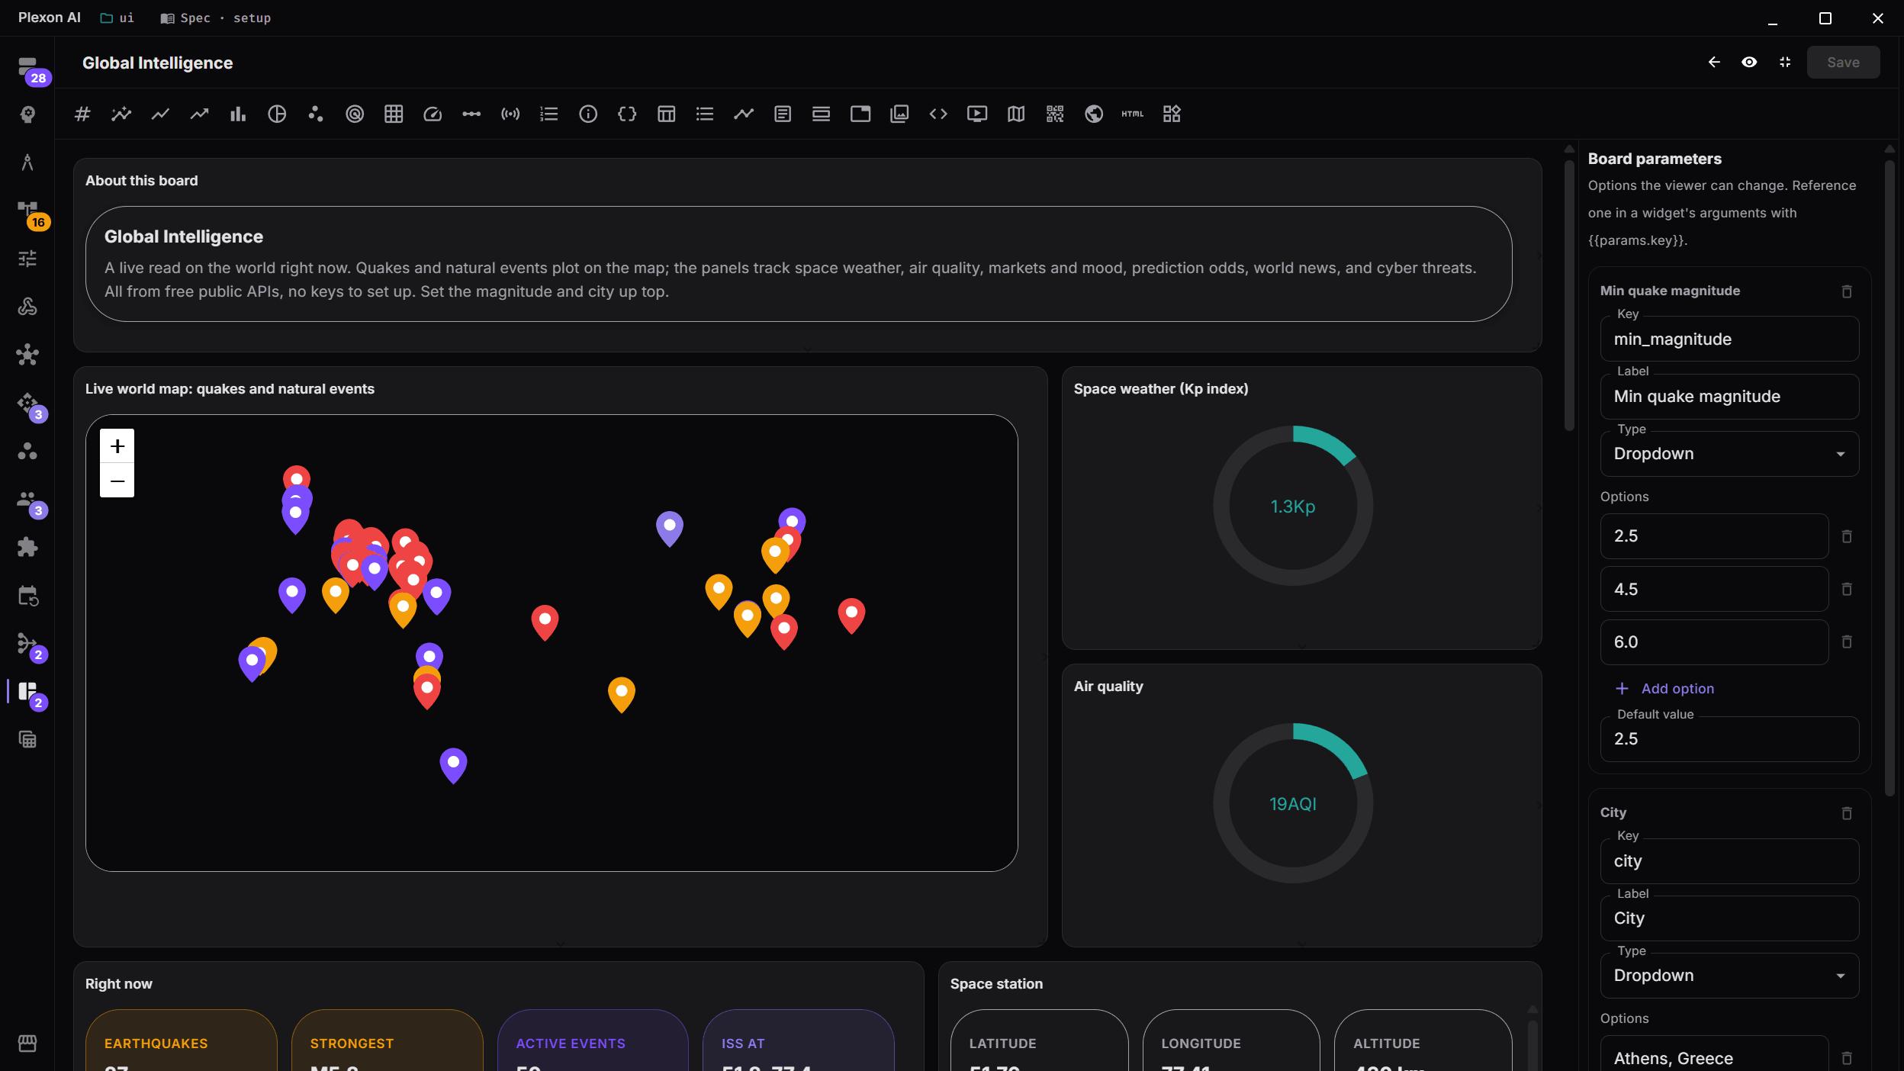Click the Save button

click(1843, 63)
